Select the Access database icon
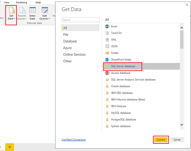 tap(107, 73)
